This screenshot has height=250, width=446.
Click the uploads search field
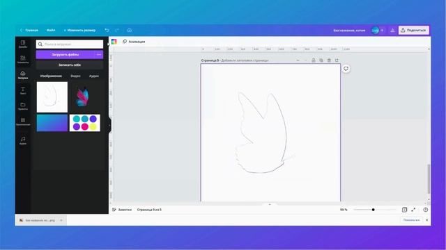click(70, 44)
